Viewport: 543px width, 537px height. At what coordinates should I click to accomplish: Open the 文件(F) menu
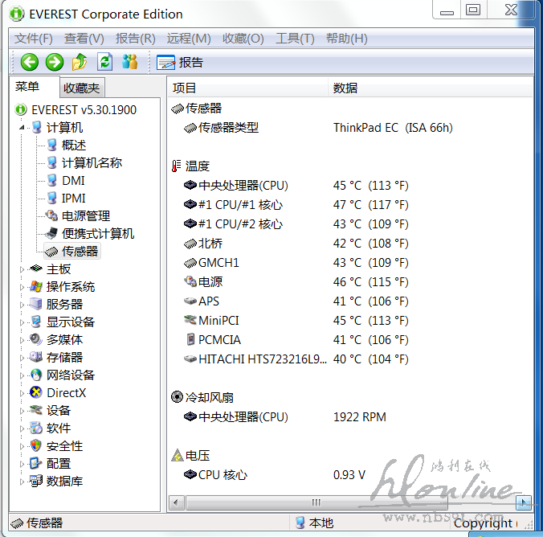pyautogui.click(x=33, y=38)
